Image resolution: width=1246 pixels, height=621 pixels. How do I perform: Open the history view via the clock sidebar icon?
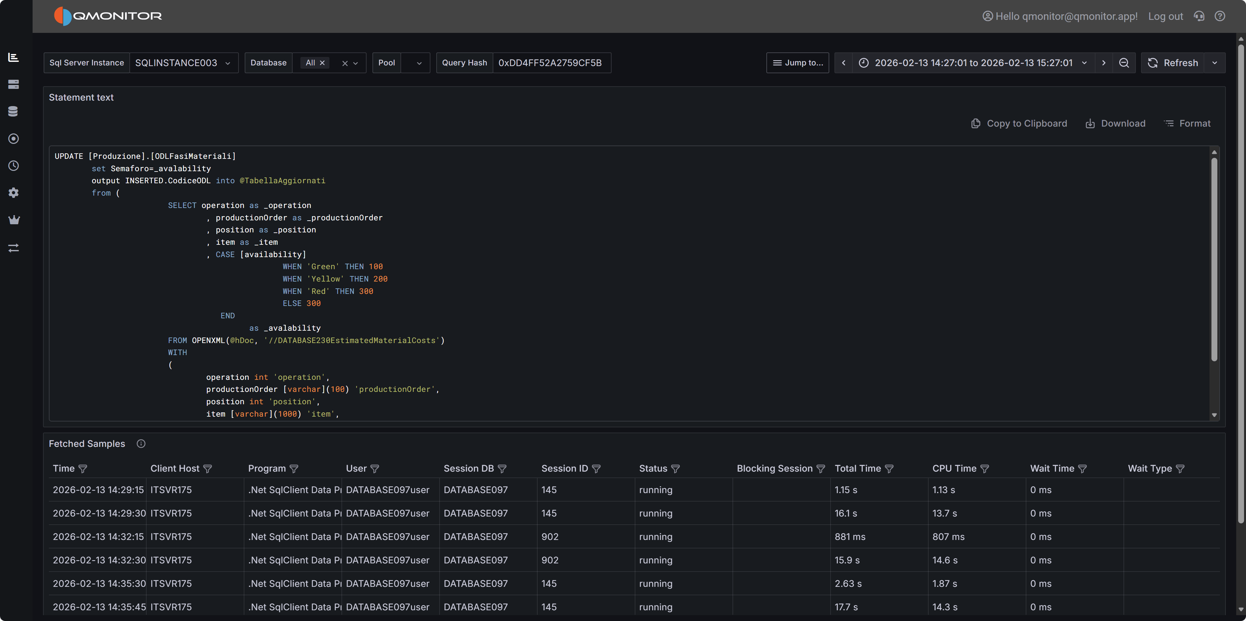(14, 166)
